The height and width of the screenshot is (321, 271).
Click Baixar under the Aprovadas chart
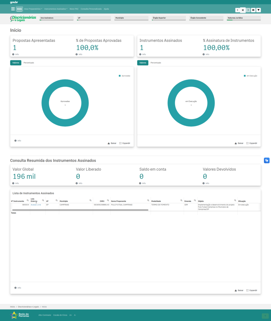[x=112, y=143]
